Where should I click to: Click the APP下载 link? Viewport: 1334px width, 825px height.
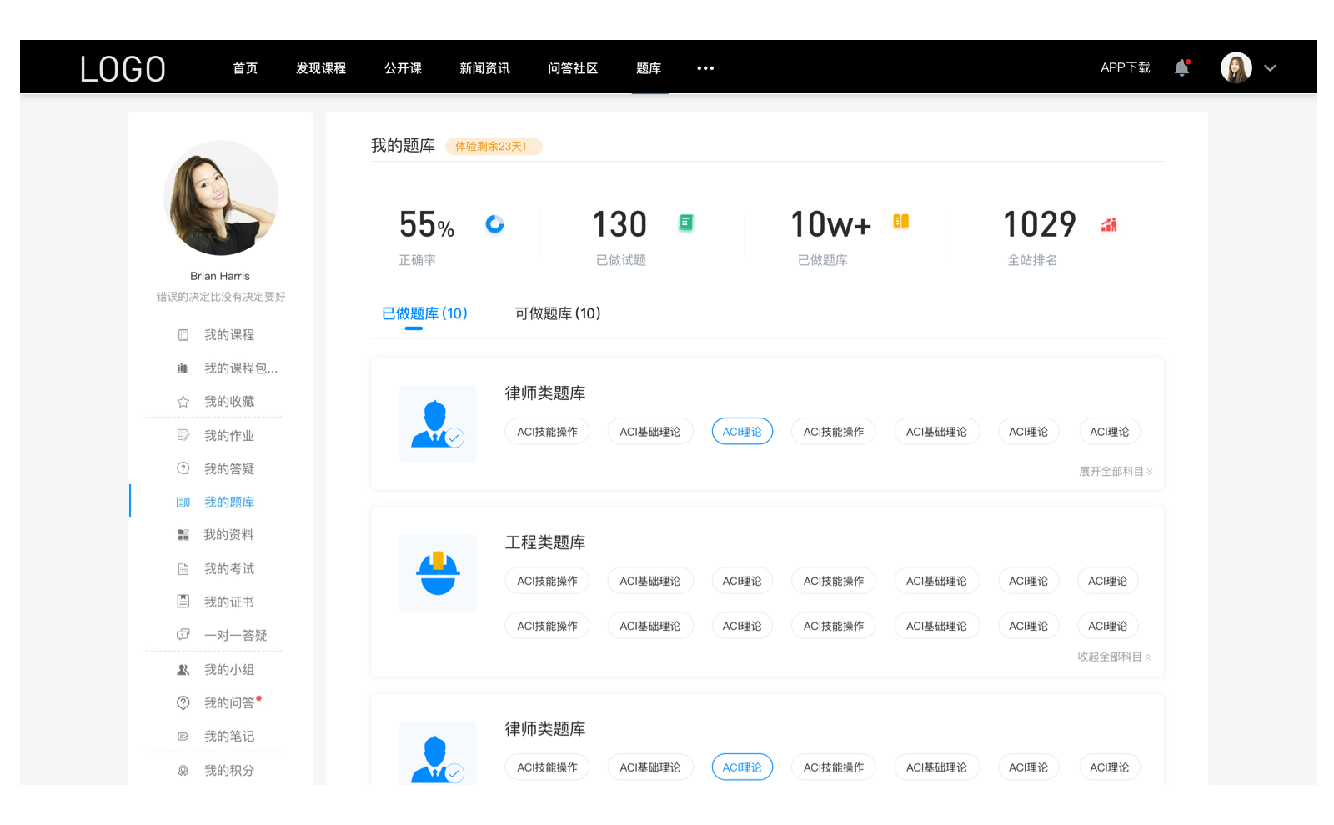point(1125,67)
